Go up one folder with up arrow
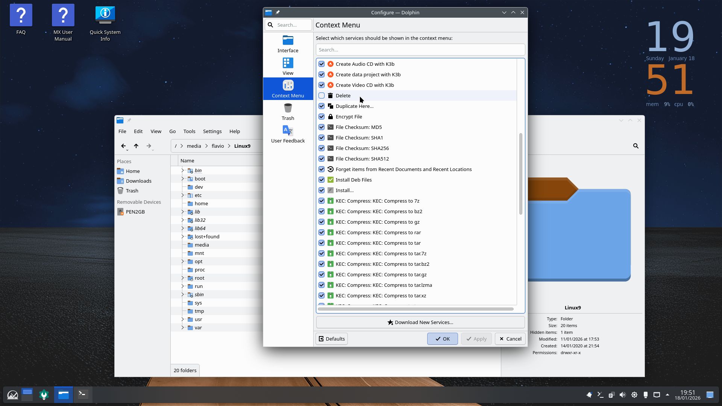 click(136, 146)
